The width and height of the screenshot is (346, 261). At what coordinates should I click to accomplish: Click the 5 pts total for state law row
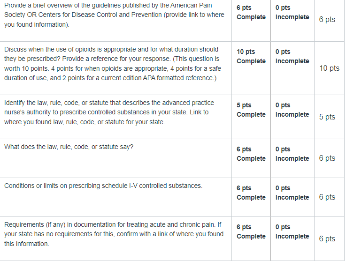[327, 117]
